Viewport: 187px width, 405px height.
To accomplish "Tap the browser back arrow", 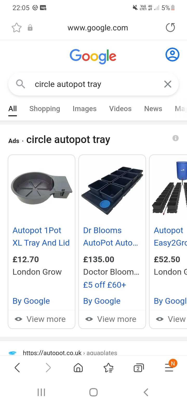I will pos(17,368).
